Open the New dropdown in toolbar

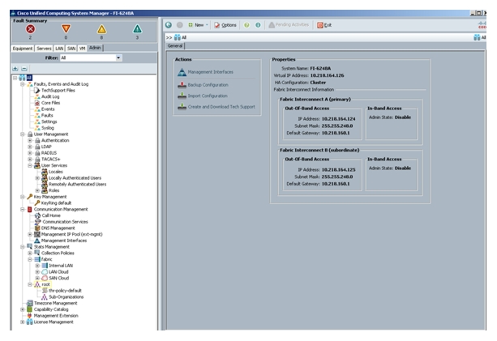pos(198,24)
